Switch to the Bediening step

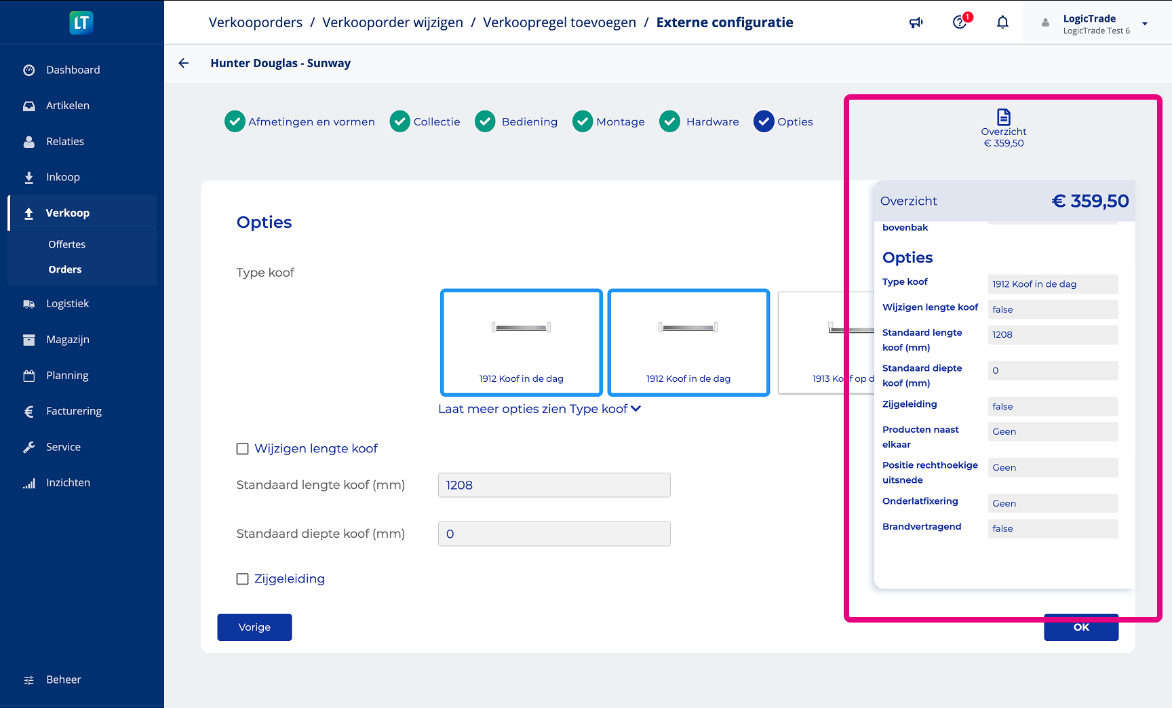click(x=517, y=122)
